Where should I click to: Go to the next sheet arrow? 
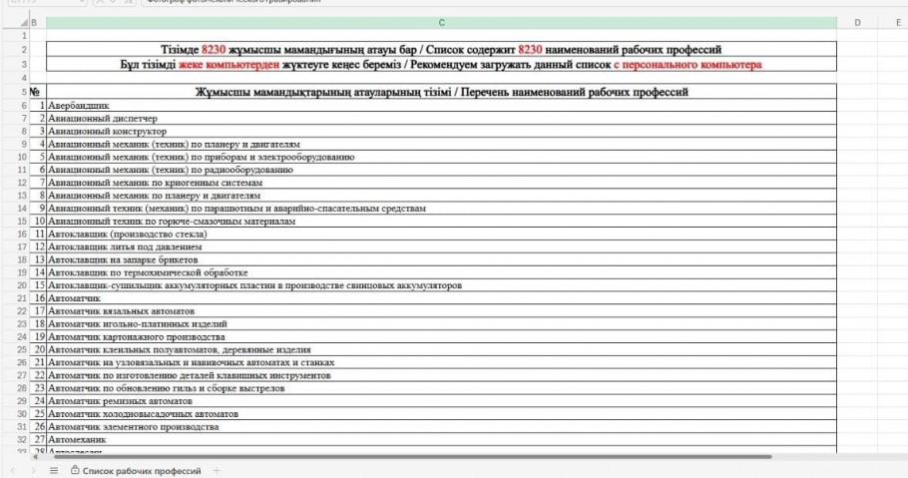pyautogui.click(x=33, y=471)
